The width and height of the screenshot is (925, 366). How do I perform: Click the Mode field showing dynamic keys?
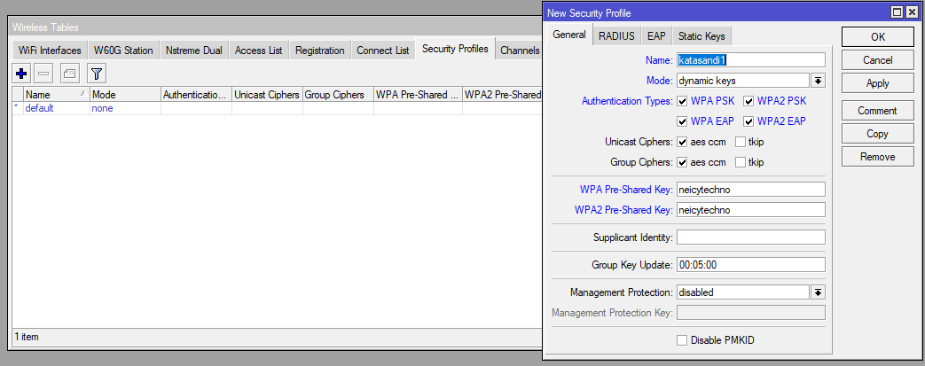742,80
